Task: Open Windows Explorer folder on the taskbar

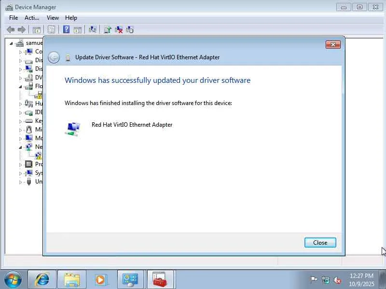Action: coord(71,279)
